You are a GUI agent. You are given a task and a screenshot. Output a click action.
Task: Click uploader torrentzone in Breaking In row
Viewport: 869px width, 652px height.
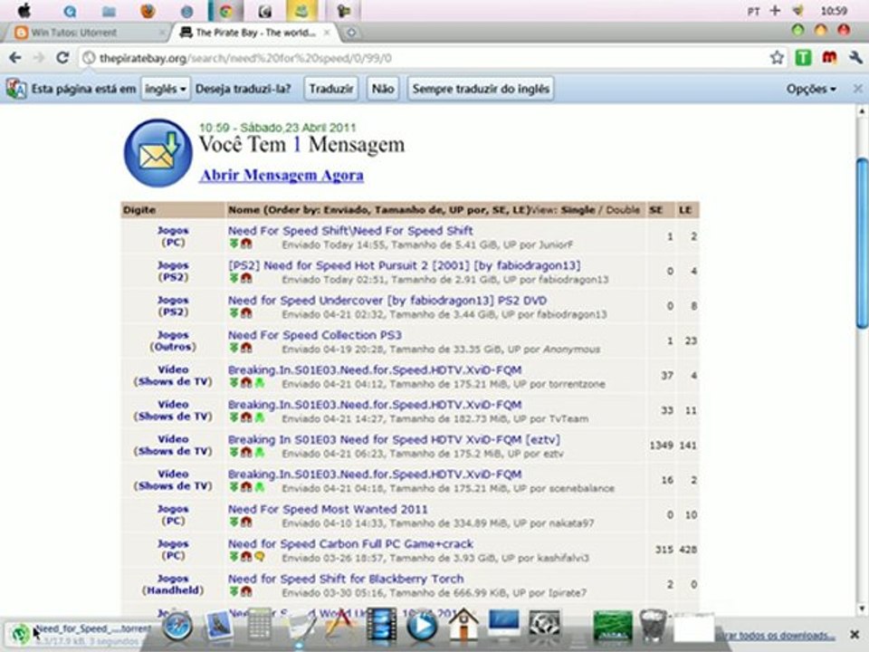pyautogui.click(x=577, y=384)
